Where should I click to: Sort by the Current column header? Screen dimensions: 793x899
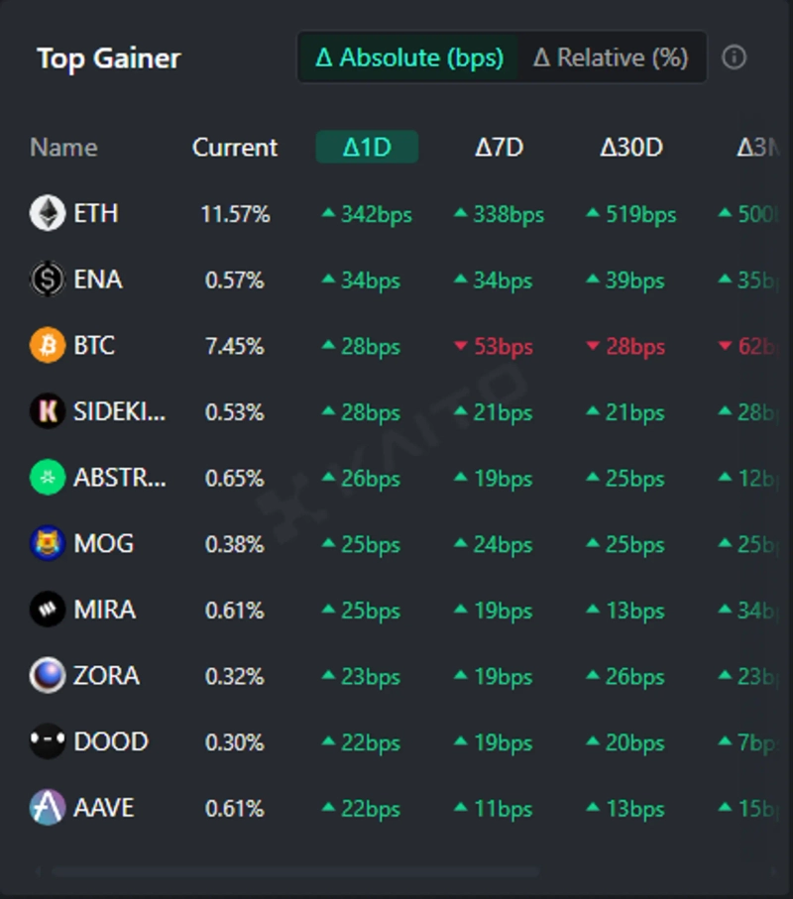235,148
